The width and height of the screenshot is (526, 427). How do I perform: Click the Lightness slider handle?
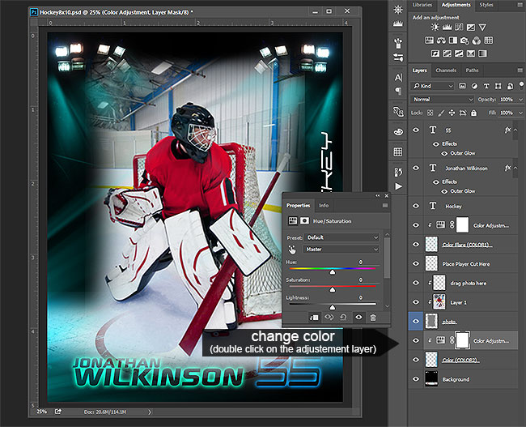coord(333,307)
